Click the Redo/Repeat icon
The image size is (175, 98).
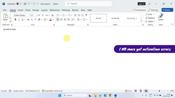coord(34,4)
